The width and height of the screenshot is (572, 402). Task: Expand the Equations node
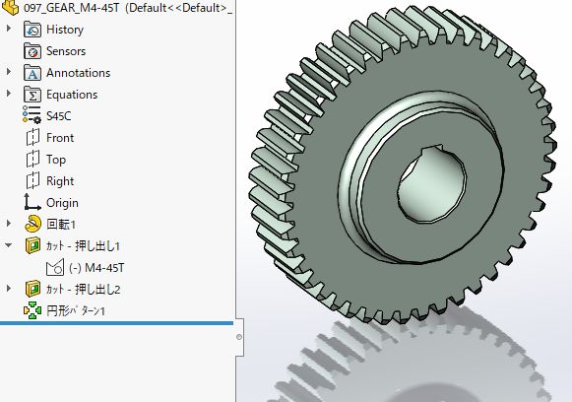[x=9, y=94]
